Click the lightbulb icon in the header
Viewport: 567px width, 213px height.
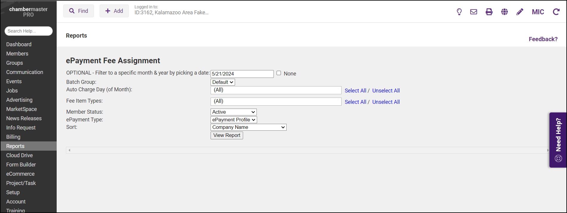(x=459, y=12)
